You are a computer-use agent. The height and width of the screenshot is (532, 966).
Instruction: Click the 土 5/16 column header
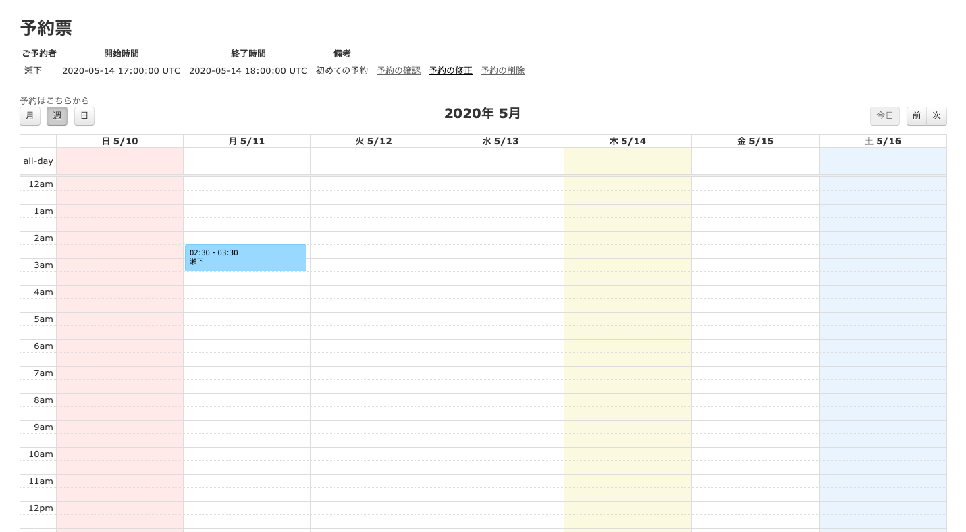882,141
